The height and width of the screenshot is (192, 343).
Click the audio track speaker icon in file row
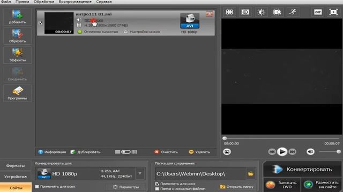[x=79, y=20]
